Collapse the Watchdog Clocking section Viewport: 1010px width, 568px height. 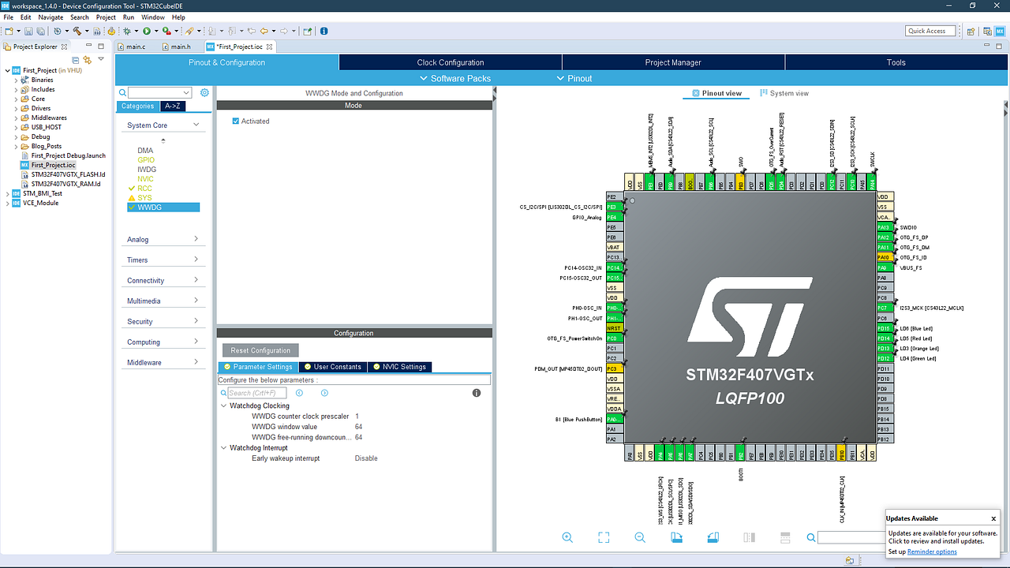click(224, 405)
